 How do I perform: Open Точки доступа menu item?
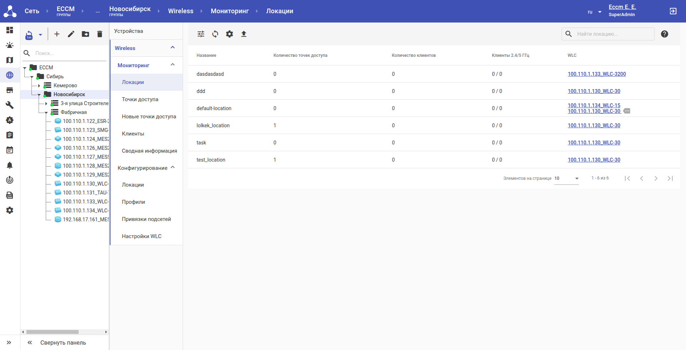[140, 99]
